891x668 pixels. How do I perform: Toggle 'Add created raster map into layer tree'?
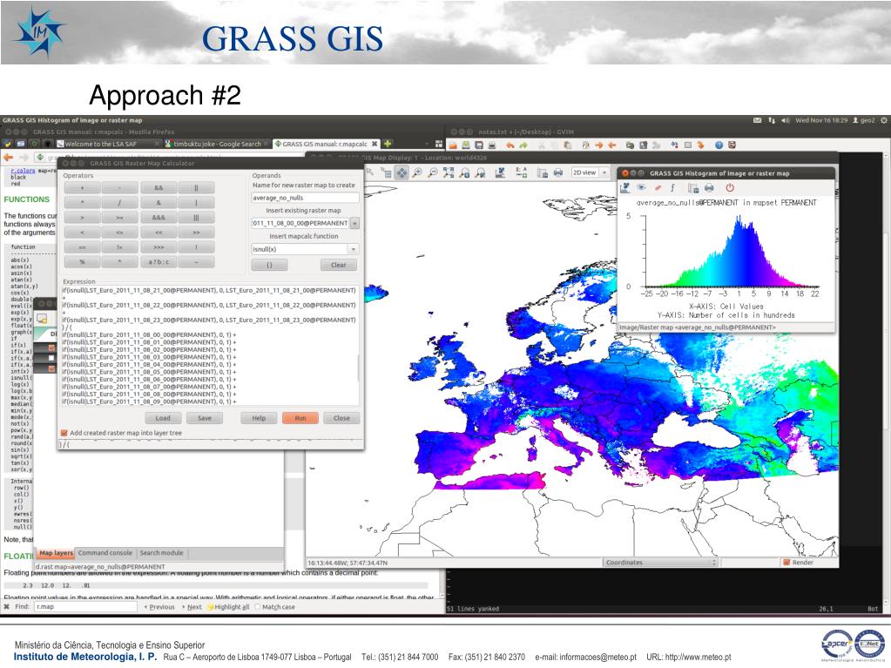click(x=64, y=433)
